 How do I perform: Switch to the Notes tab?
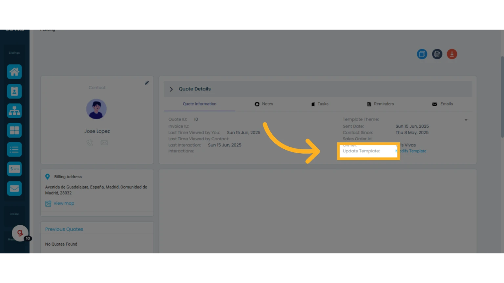point(264,104)
